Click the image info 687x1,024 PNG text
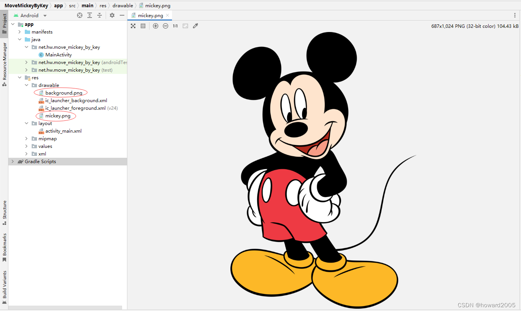Screen dimensions: 521x311 pos(475,26)
